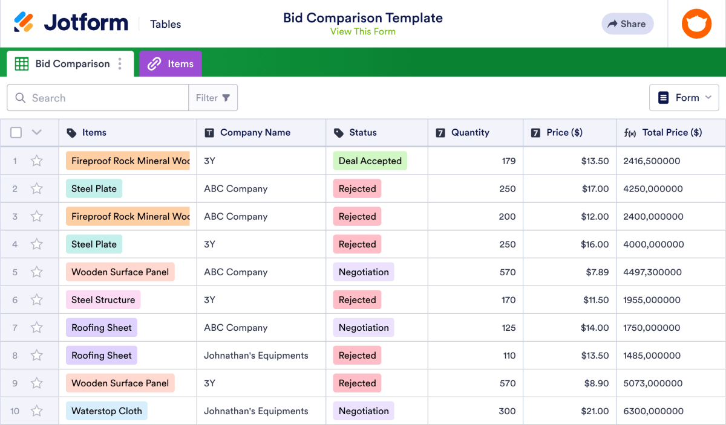Click the Share button
This screenshot has height=425, width=726.
tap(627, 24)
